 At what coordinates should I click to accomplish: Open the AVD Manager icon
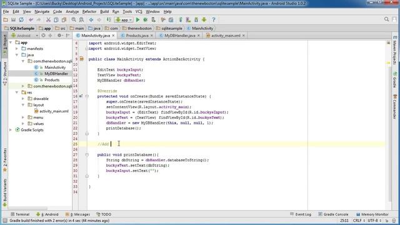click(x=188, y=20)
